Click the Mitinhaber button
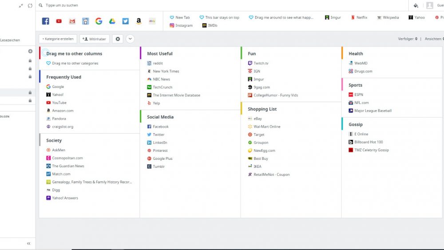The height and width of the screenshot is (250, 444). click(x=95, y=39)
